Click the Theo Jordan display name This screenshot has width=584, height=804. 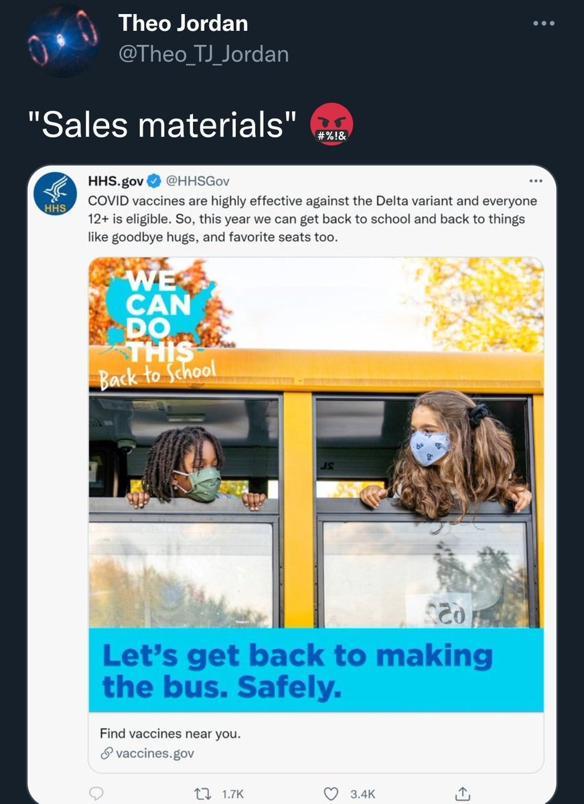tap(183, 23)
